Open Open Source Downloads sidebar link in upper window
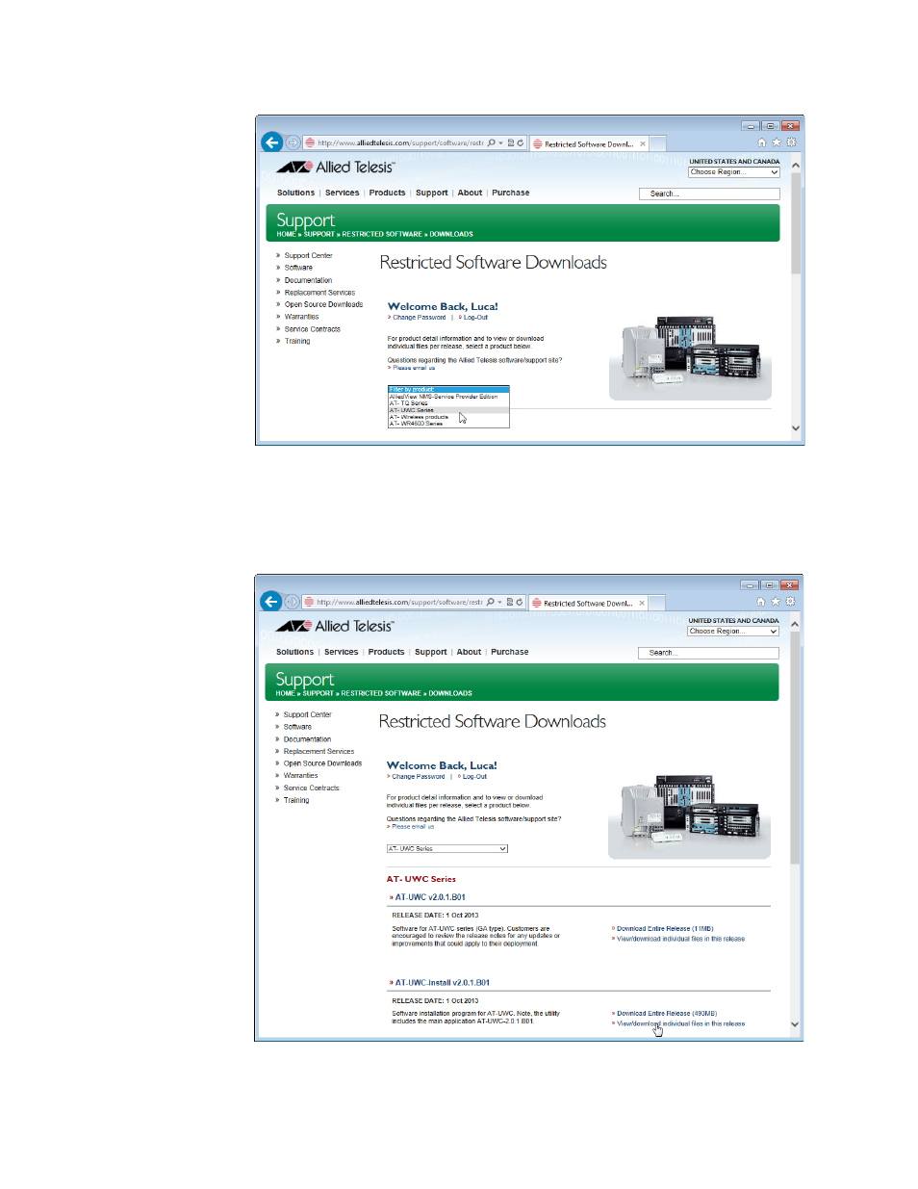Screen dimensions: 918x1189 tap(323, 304)
